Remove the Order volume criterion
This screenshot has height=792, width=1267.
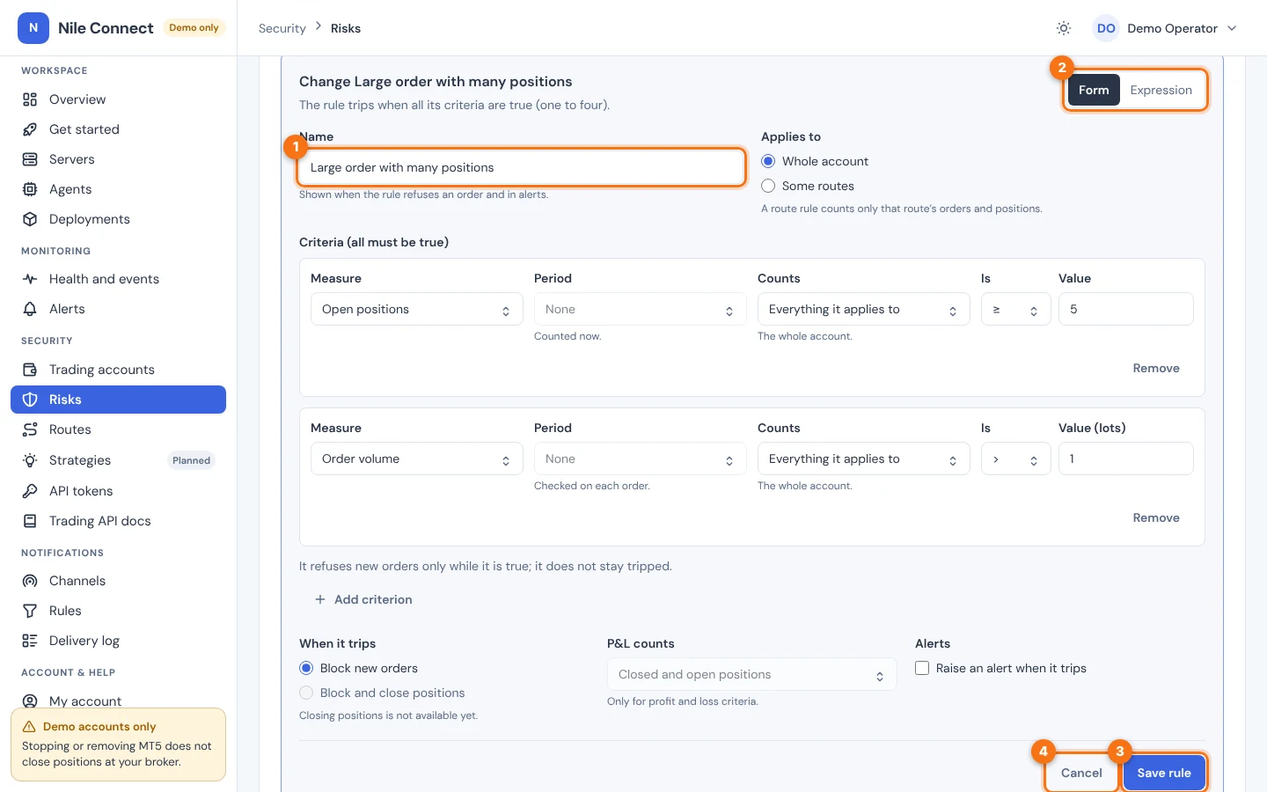pos(1156,517)
